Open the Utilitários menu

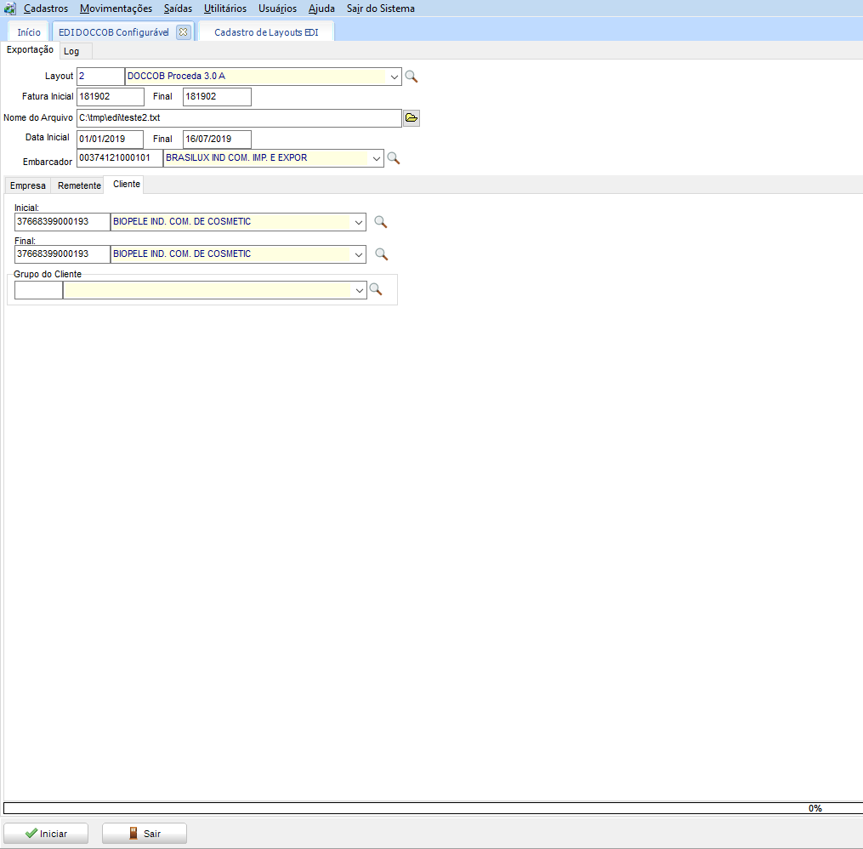tap(225, 9)
